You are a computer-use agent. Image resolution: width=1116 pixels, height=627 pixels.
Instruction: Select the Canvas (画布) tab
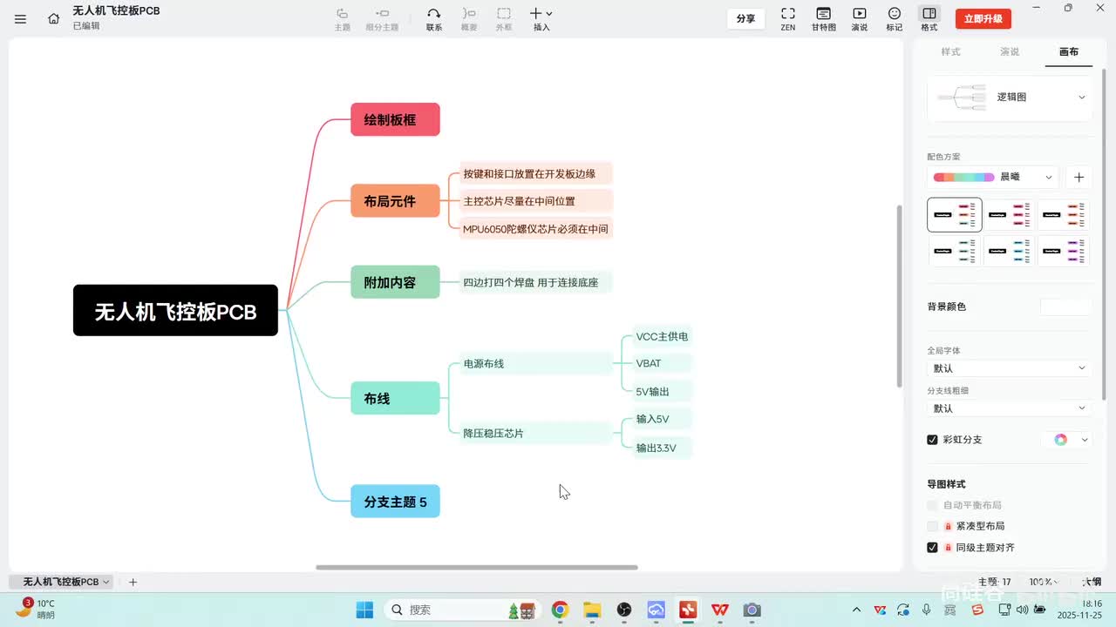point(1069,52)
